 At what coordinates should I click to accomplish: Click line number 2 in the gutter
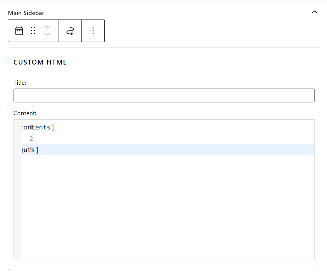coord(31,138)
